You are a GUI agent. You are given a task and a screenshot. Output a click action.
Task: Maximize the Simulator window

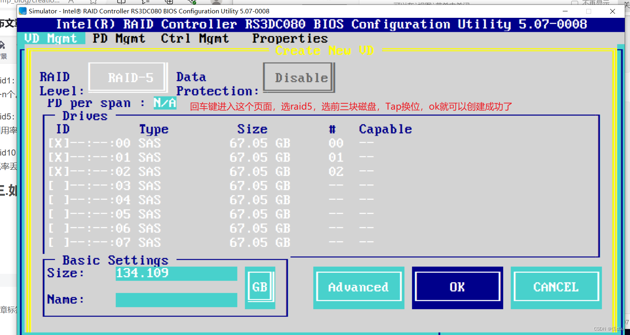tap(589, 11)
